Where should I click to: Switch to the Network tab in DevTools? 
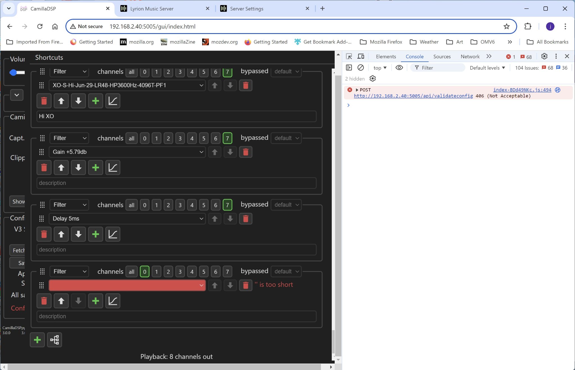pyautogui.click(x=470, y=56)
